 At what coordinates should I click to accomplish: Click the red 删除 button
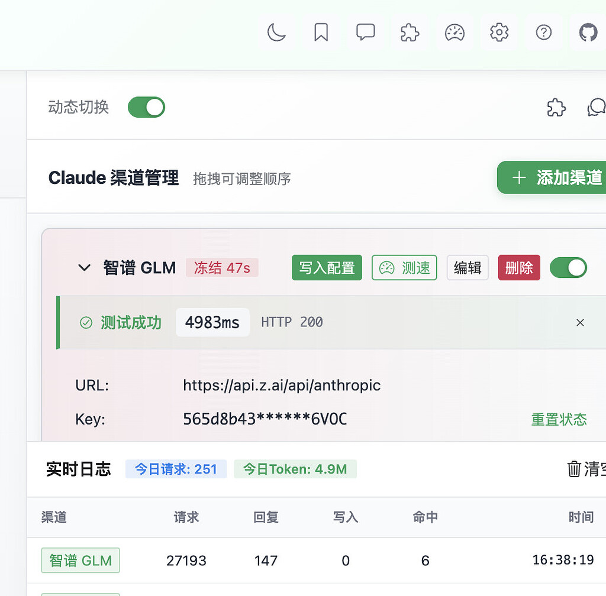[x=519, y=267]
